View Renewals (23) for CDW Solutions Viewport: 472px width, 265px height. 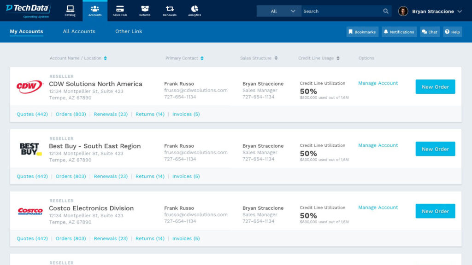tap(111, 114)
